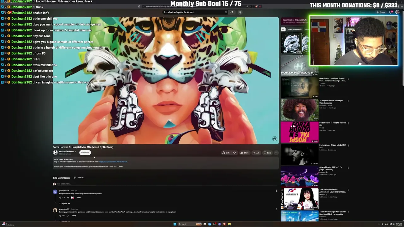Open the video's more actions menu
404x227 pixels.
pos(276,153)
